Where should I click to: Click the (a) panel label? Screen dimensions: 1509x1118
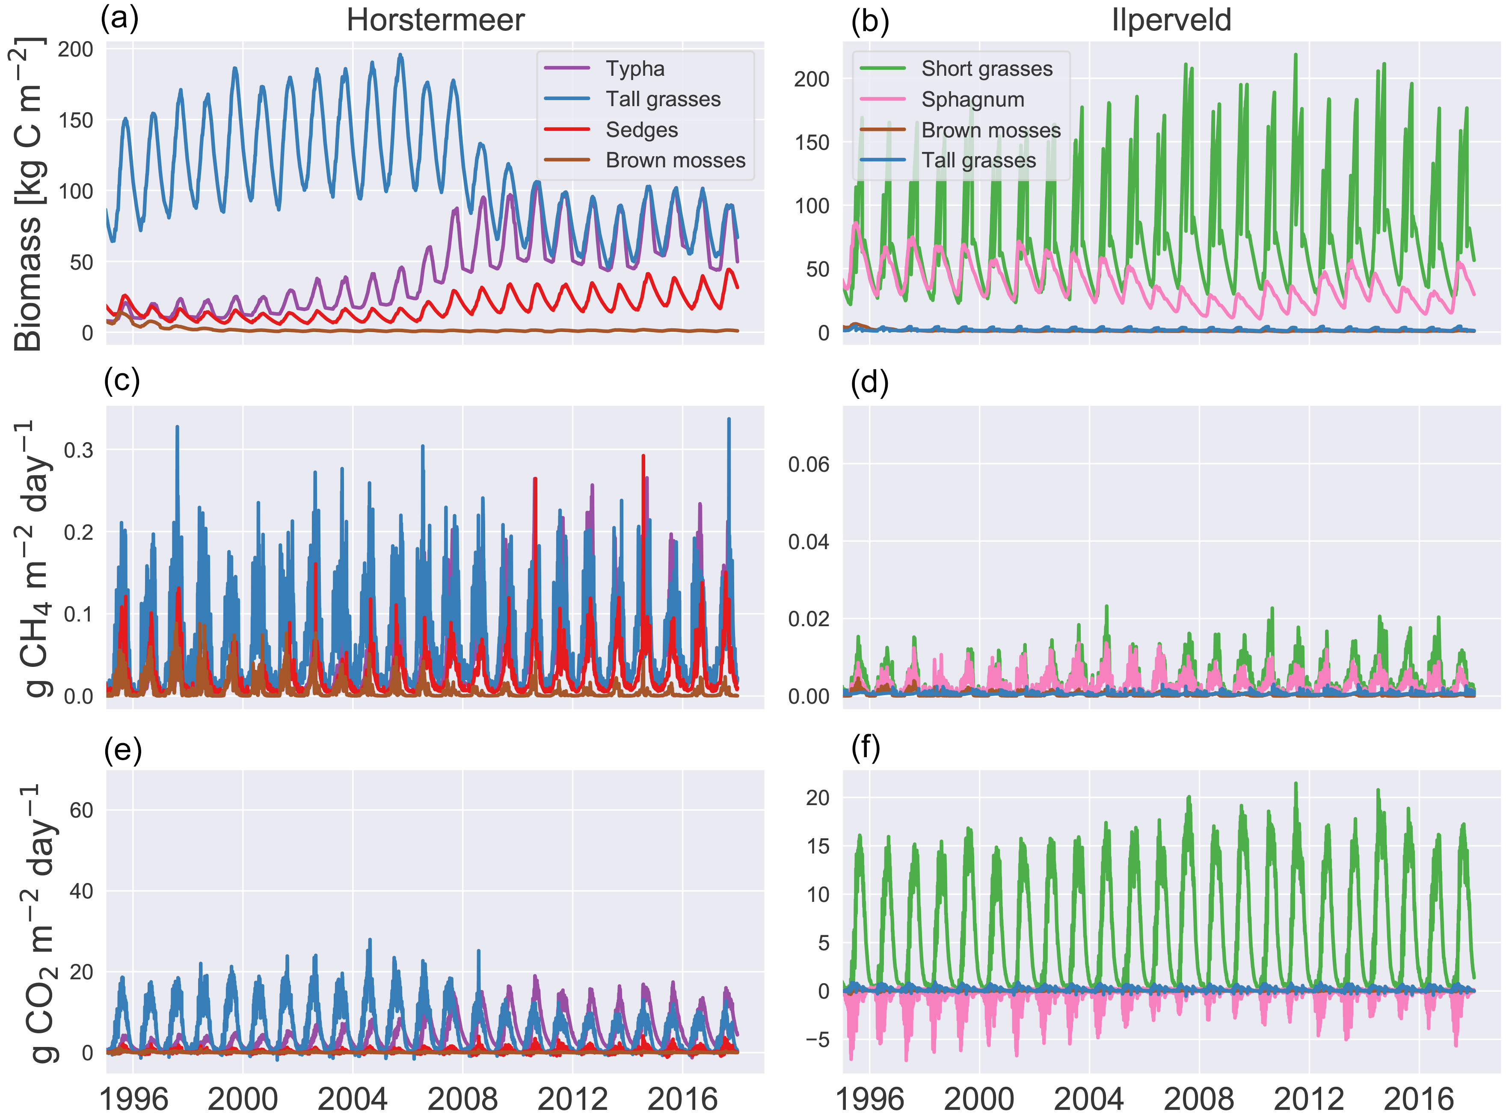(120, 18)
